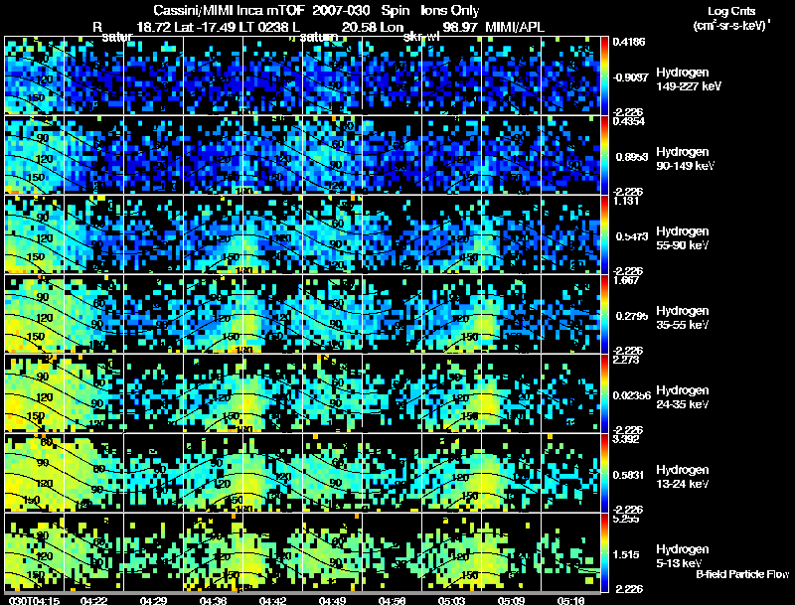
Task: Click the 2.273 color scale value
Action: [x=626, y=360]
